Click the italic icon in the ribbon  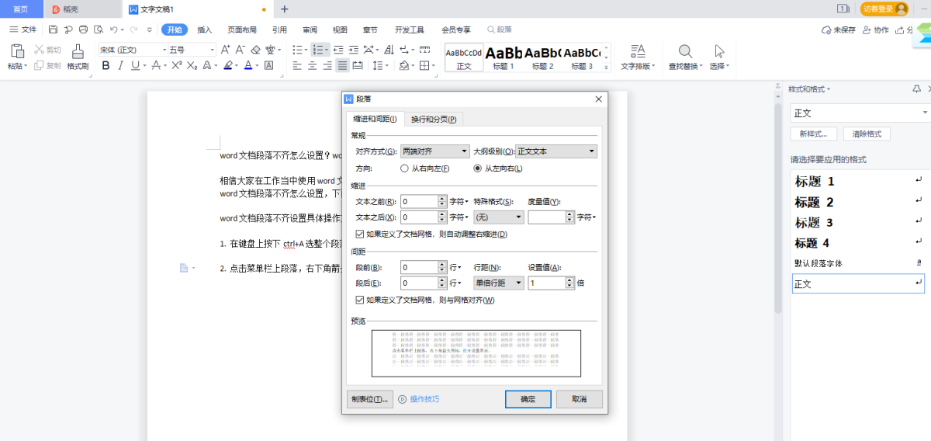pos(119,66)
